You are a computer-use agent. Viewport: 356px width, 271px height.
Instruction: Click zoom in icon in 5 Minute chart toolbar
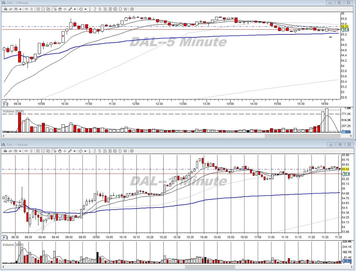click(x=38, y=9)
